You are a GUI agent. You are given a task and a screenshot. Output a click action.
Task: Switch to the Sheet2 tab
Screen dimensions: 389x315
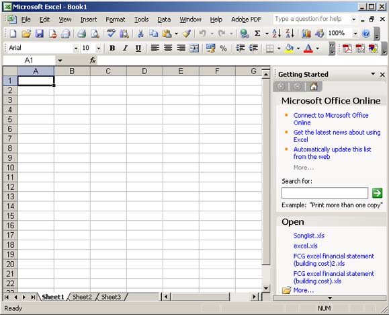pos(82,297)
